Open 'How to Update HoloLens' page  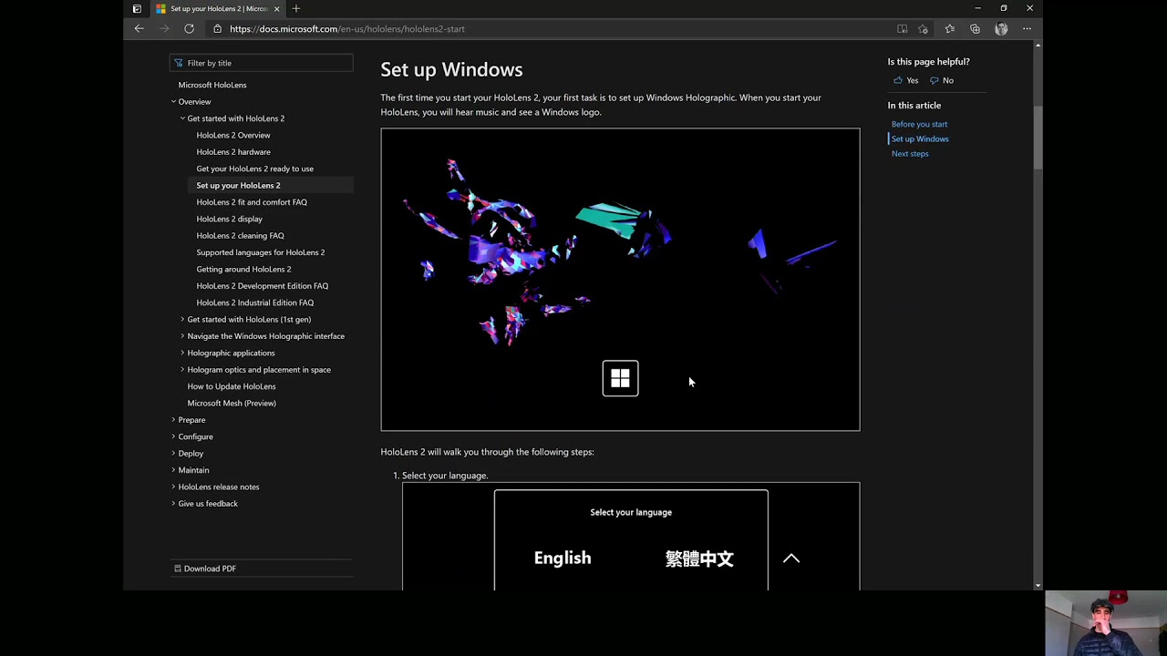(232, 386)
